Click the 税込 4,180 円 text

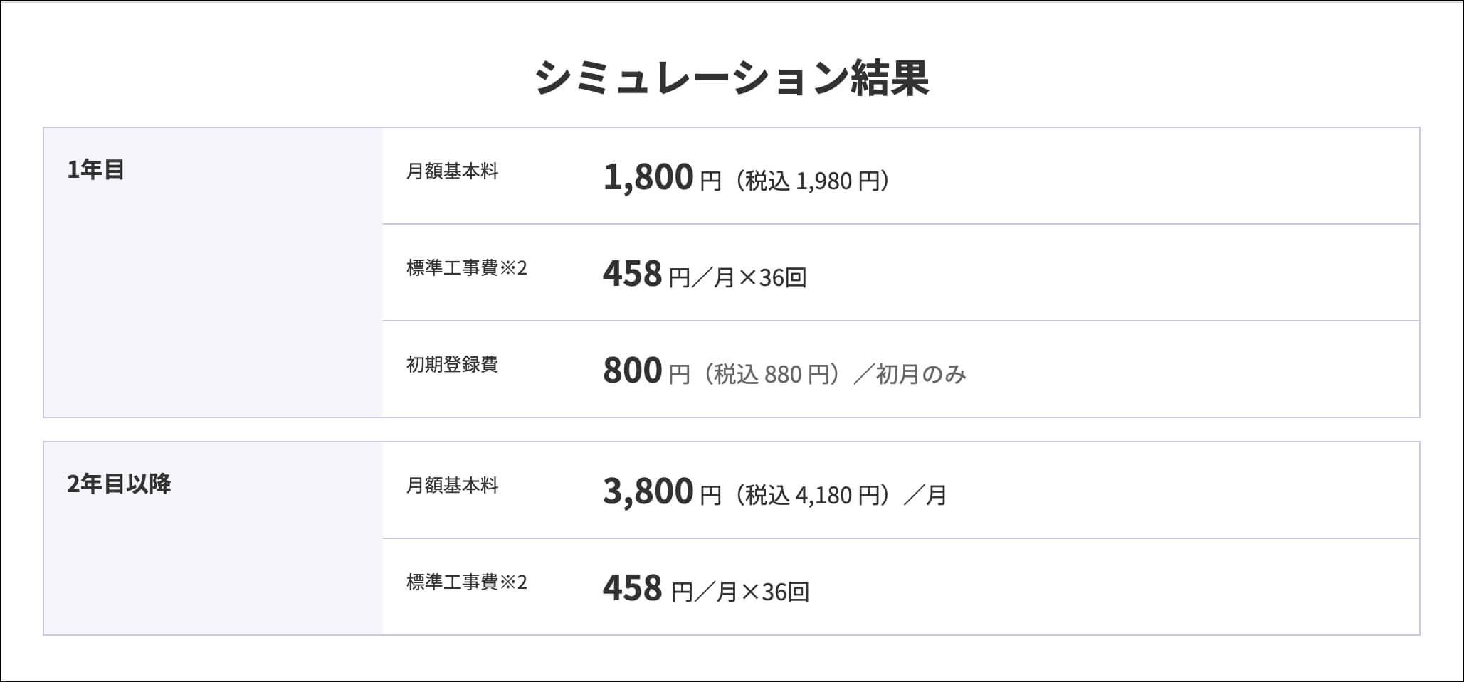click(x=813, y=495)
